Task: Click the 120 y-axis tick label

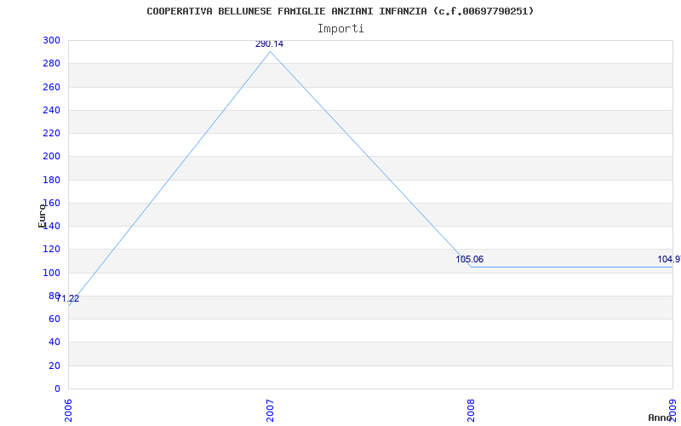Action: (51, 250)
